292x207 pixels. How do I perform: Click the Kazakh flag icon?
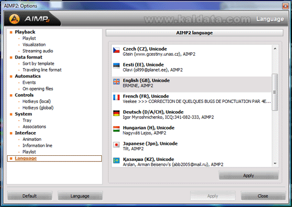pyautogui.click(x=116, y=160)
